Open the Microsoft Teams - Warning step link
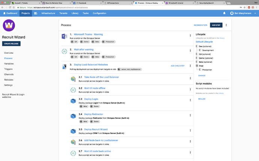The image size is (259, 161). [88, 34]
